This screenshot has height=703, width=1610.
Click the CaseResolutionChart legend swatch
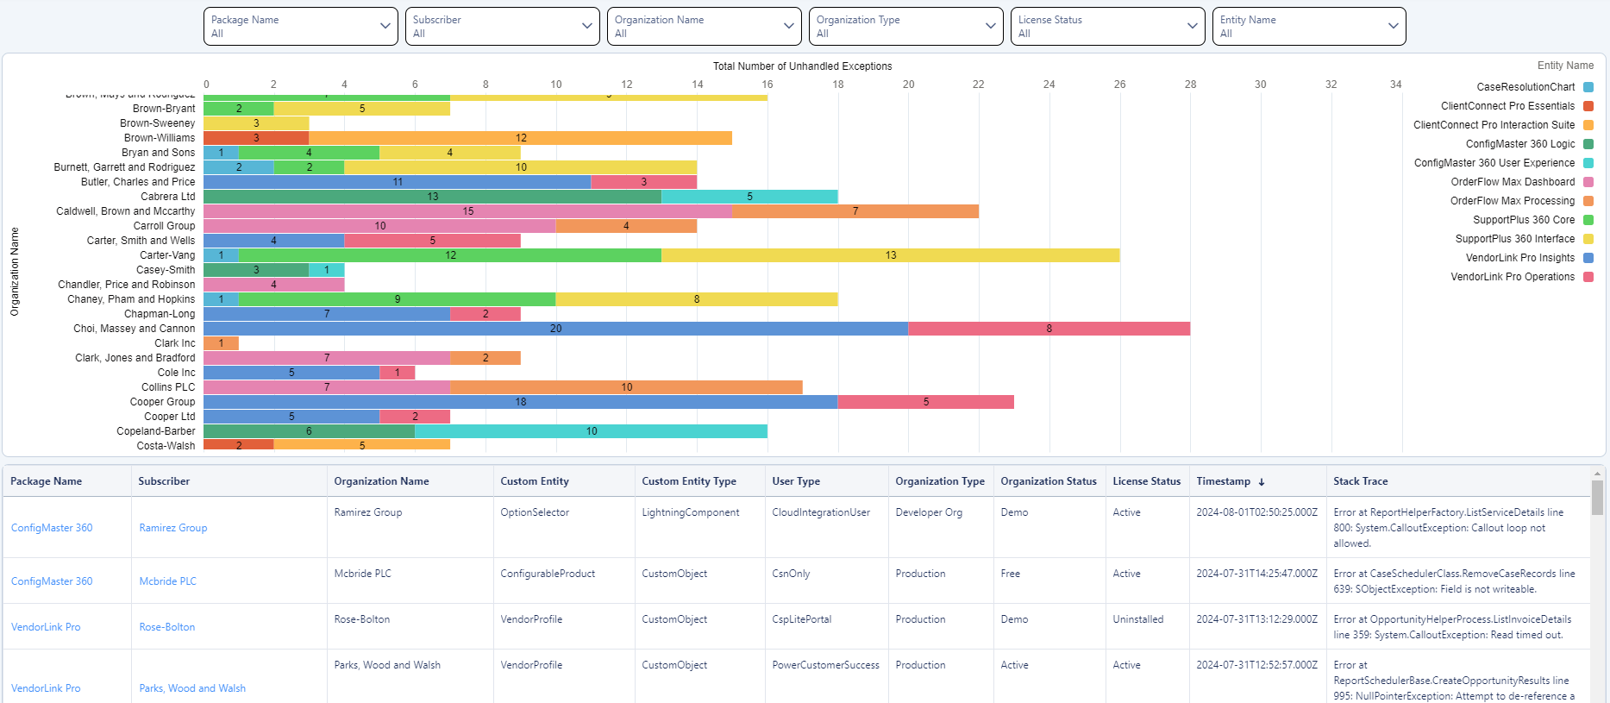(1588, 87)
